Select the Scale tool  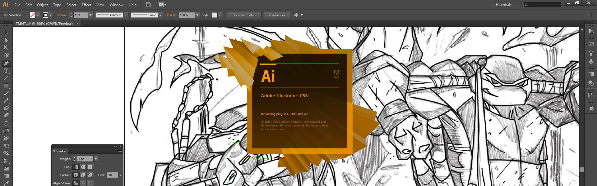pos(6,131)
